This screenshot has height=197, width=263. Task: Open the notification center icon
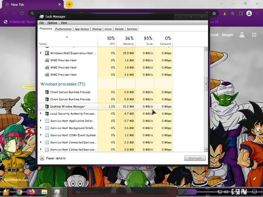pos(255,192)
